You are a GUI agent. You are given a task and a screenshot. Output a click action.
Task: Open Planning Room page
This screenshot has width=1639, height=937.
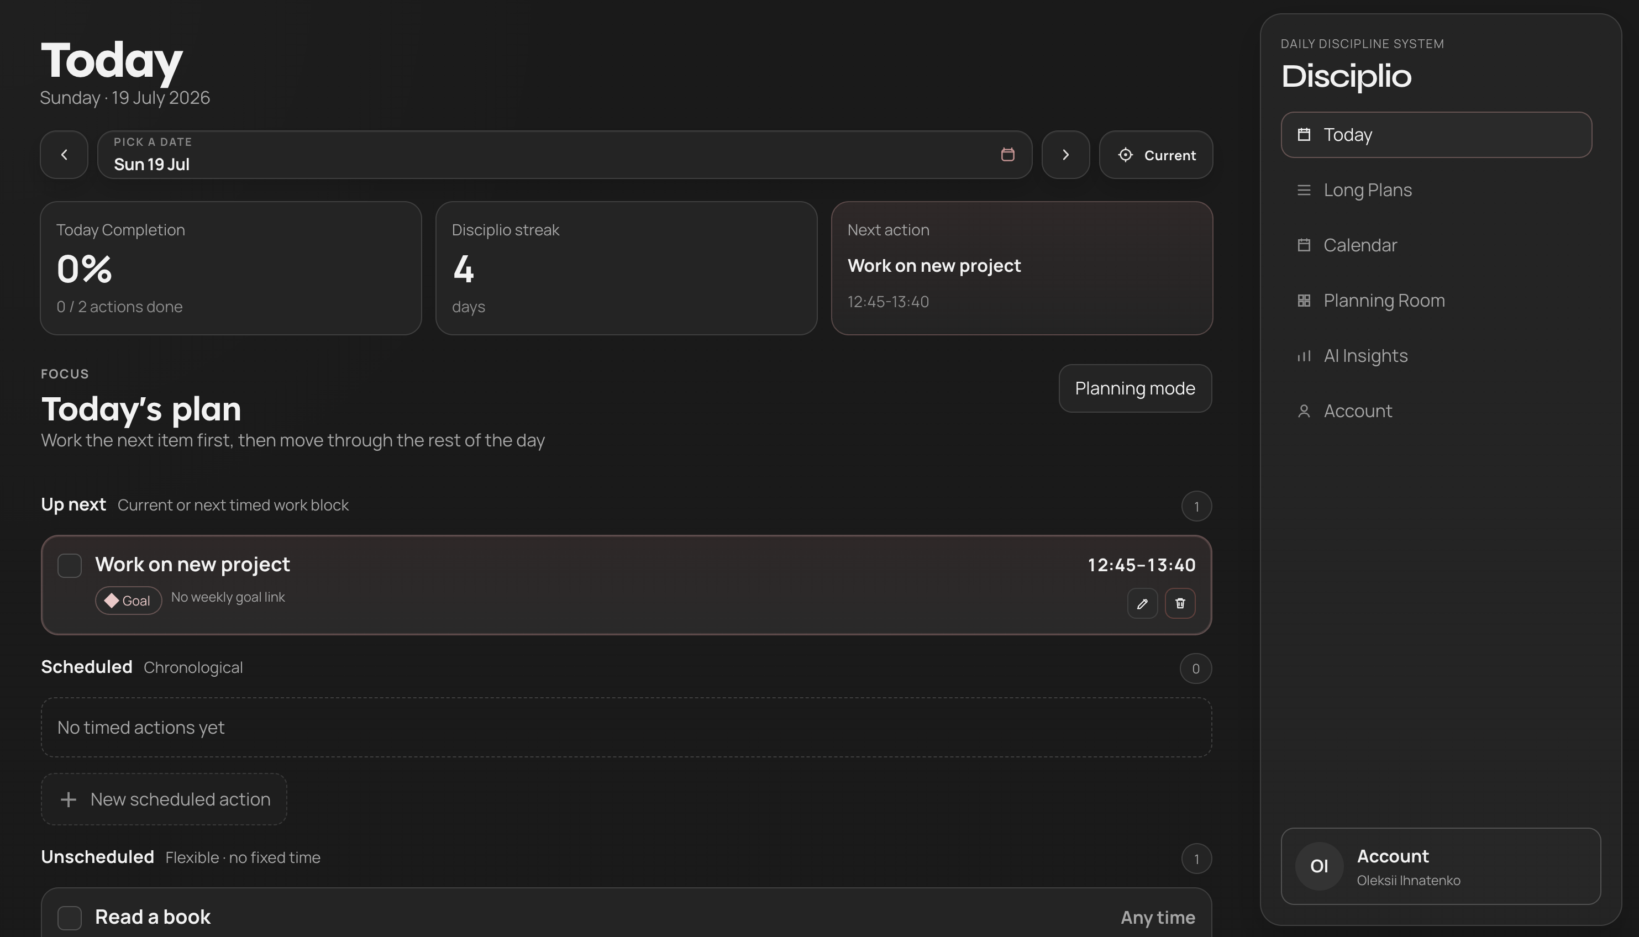point(1436,301)
